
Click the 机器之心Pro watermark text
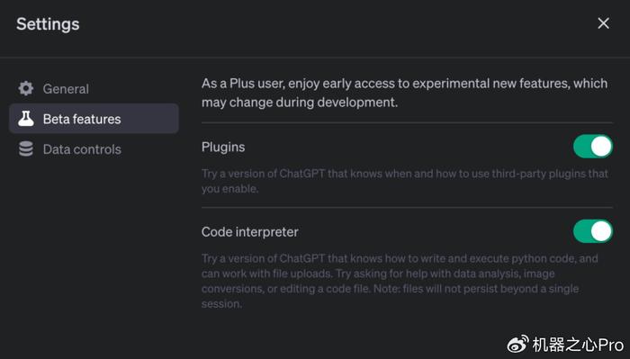point(578,345)
